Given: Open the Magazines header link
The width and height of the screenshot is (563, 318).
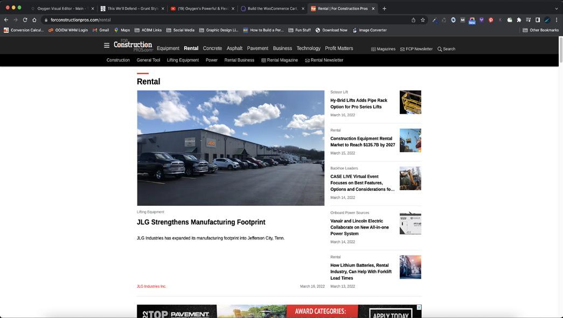Looking at the screenshot, I should coord(383,49).
